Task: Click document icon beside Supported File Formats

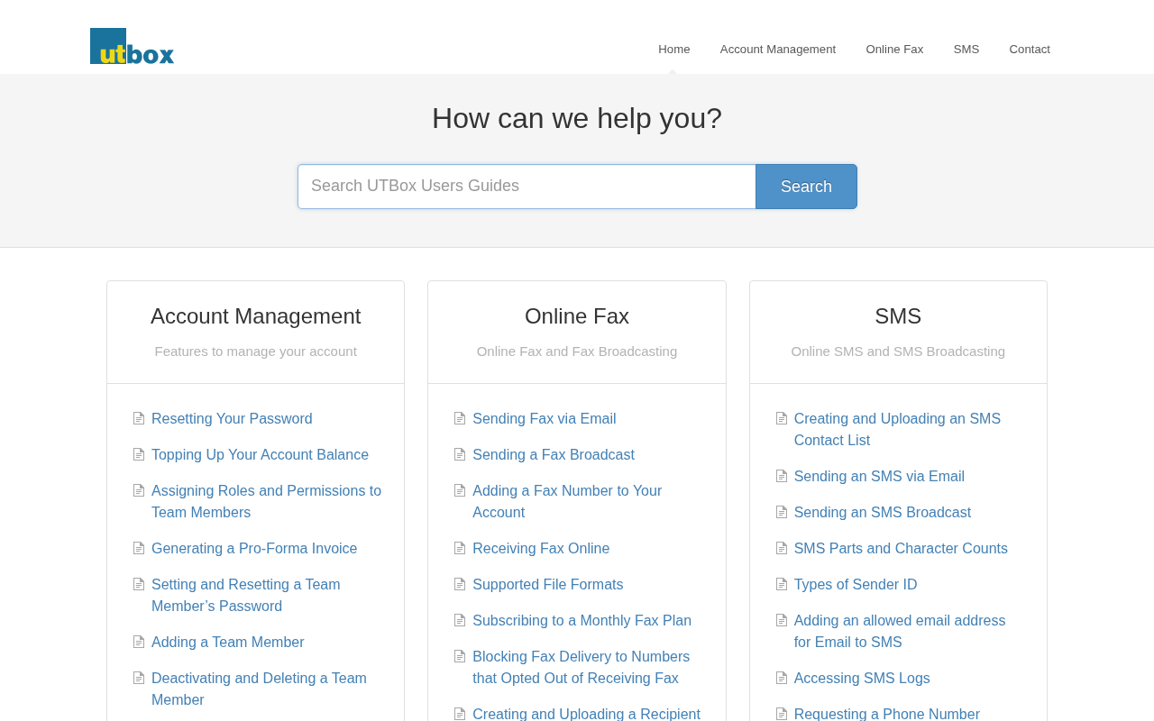Action: [x=460, y=584]
